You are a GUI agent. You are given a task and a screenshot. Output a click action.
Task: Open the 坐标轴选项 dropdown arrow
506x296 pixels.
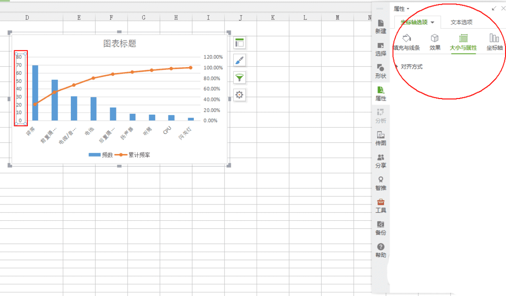coord(433,22)
